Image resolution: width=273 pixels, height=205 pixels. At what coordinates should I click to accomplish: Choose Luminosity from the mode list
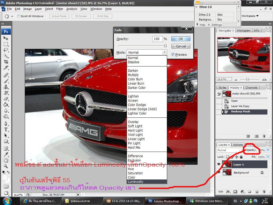point(147,182)
